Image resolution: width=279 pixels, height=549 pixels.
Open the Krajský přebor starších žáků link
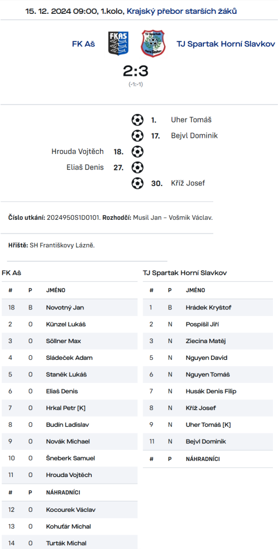(x=181, y=11)
